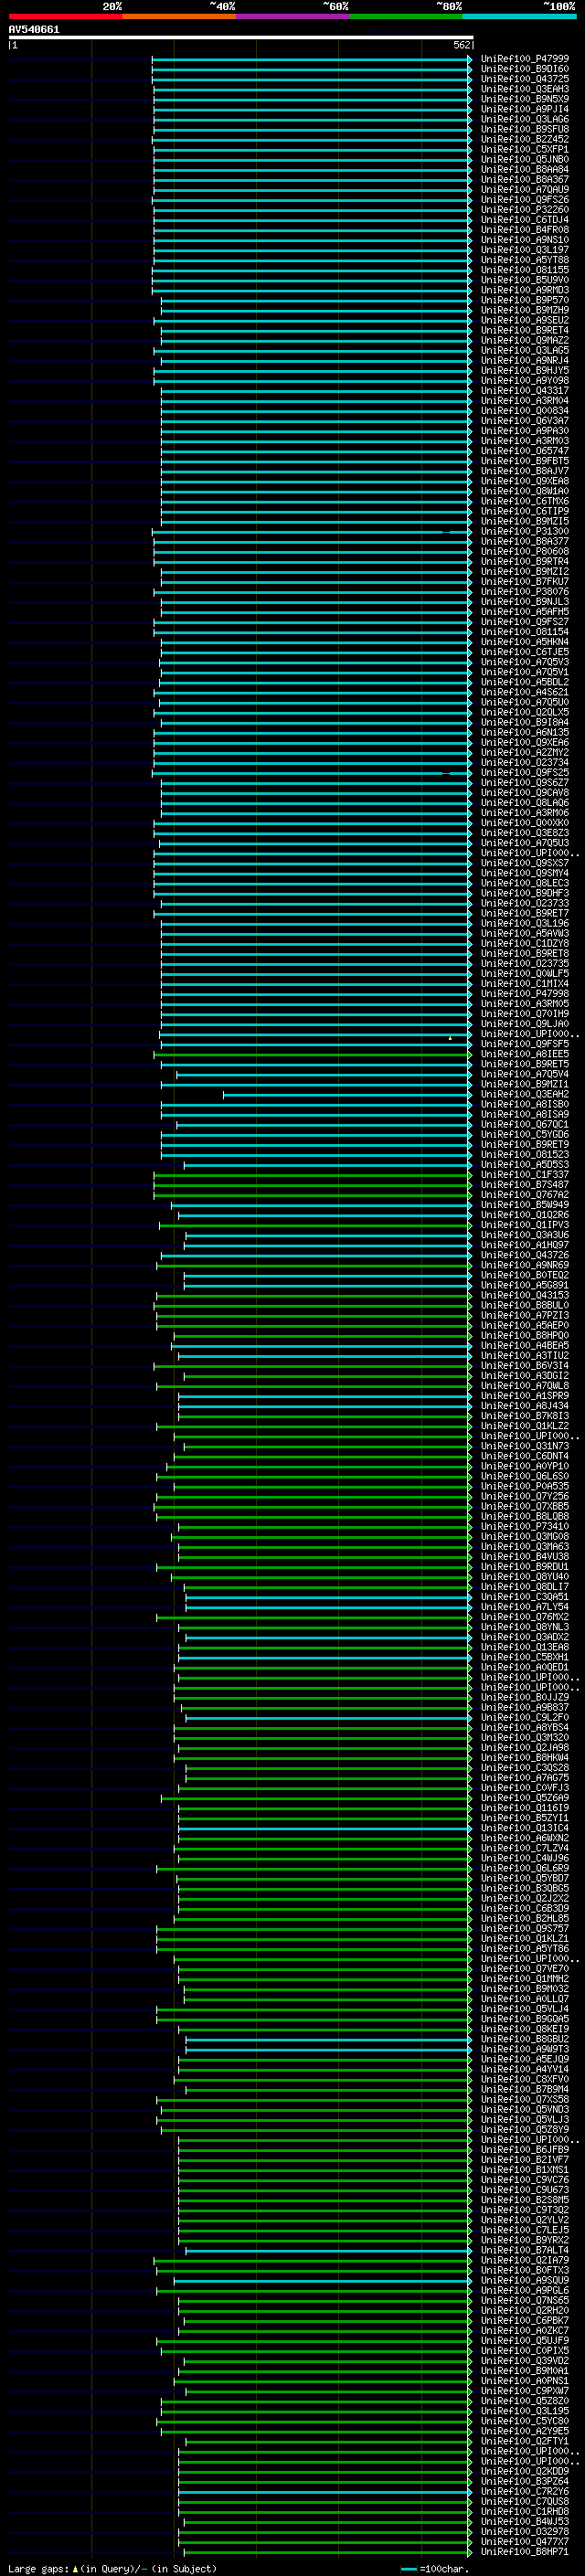Select UniRef100_A9NS10 label
The width and height of the screenshot is (585, 2576).
pyautogui.click(x=525, y=240)
